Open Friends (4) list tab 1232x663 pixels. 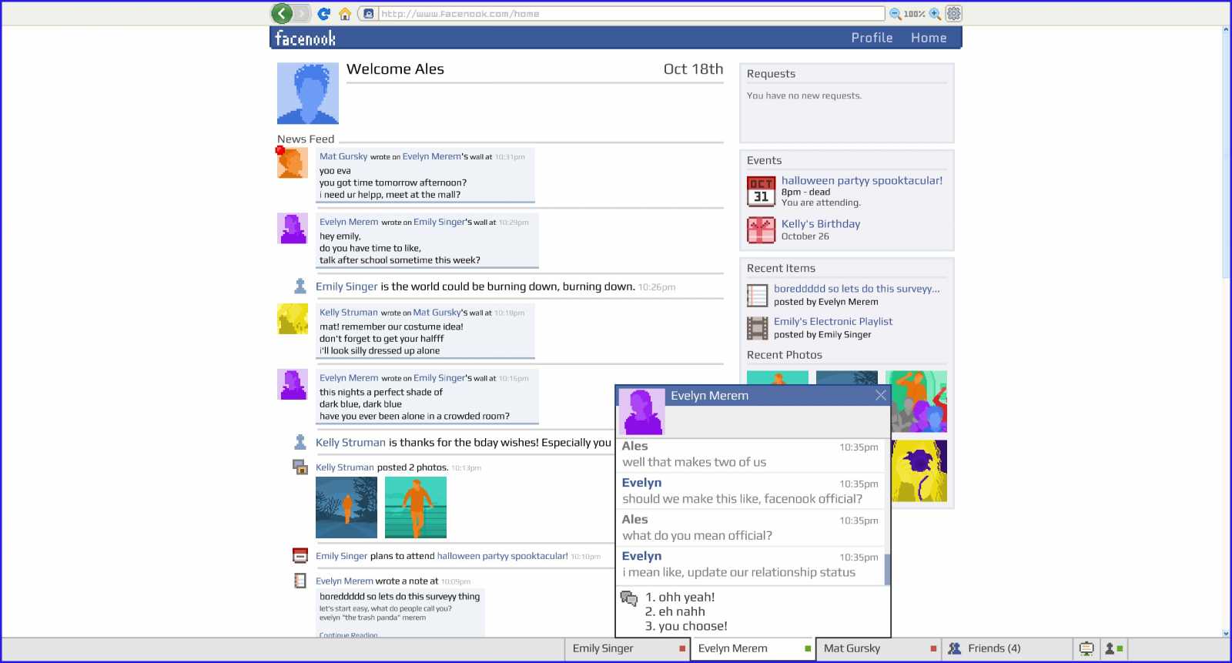1006,648
